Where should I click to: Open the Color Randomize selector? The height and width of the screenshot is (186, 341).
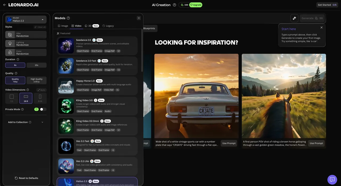point(26,52)
